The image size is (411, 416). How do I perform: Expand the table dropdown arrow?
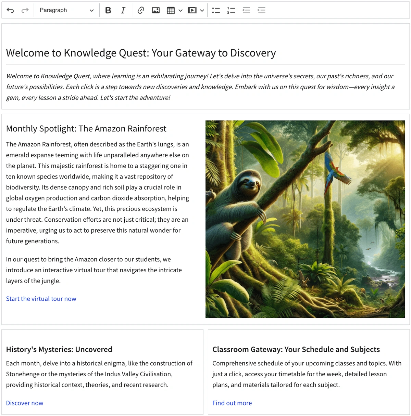coord(180,10)
